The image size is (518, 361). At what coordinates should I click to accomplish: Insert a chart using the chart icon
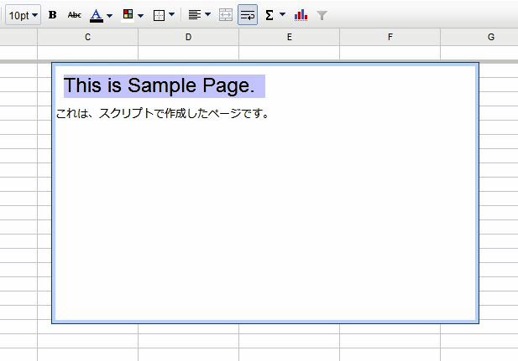[301, 15]
